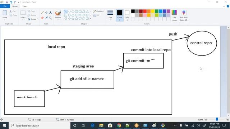Switch to the Home tab

15,6
